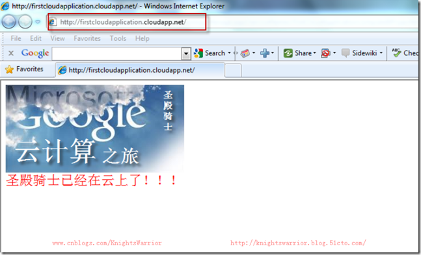Open the recent pages dropdown arrow
421x255 pixels.
(x=38, y=22)
